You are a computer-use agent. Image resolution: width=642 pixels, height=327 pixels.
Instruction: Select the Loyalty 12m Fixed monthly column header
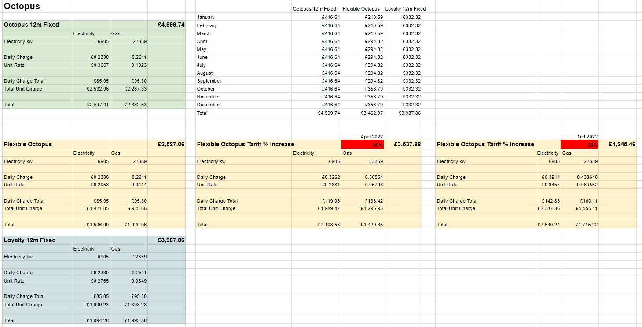[405, 9]
